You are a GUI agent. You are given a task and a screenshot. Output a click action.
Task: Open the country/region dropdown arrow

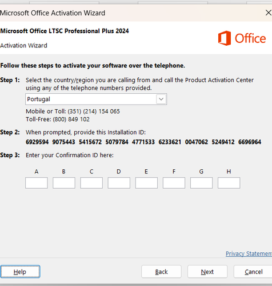tap(161, 99)
